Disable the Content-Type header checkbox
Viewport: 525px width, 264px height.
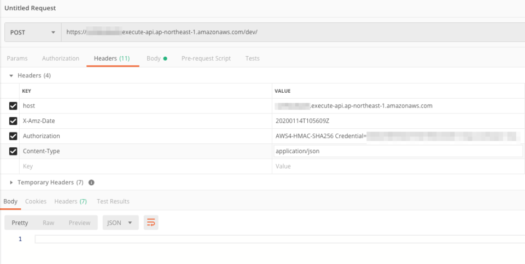click(x=13, y=151)
